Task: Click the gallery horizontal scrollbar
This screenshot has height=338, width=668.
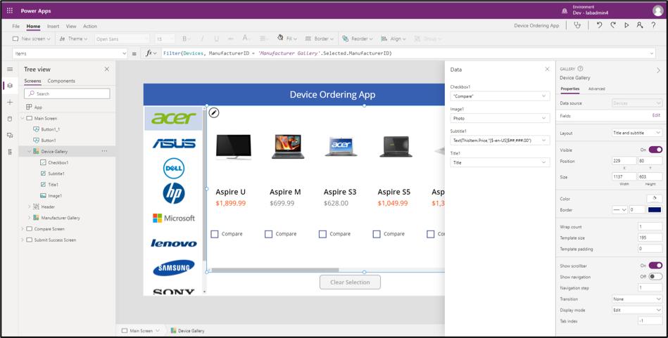Action: point(275,270)
